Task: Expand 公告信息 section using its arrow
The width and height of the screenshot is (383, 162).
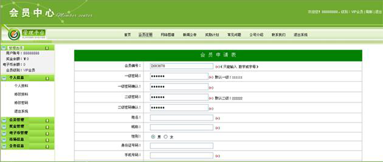Action: coord(47,147)
